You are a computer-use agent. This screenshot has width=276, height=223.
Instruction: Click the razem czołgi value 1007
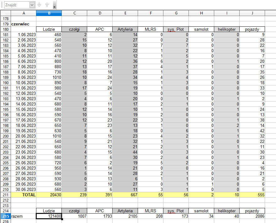[74, 216]
